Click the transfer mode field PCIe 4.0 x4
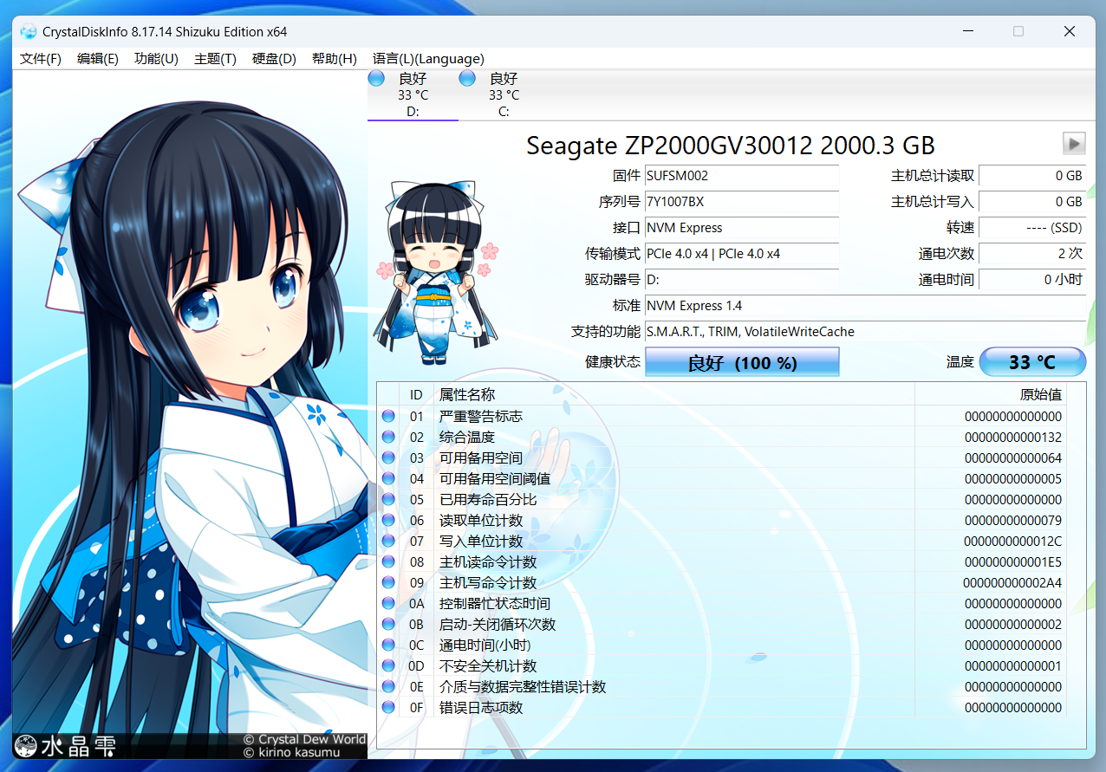This screenshot has height=772, width=1106. (742, 254)
